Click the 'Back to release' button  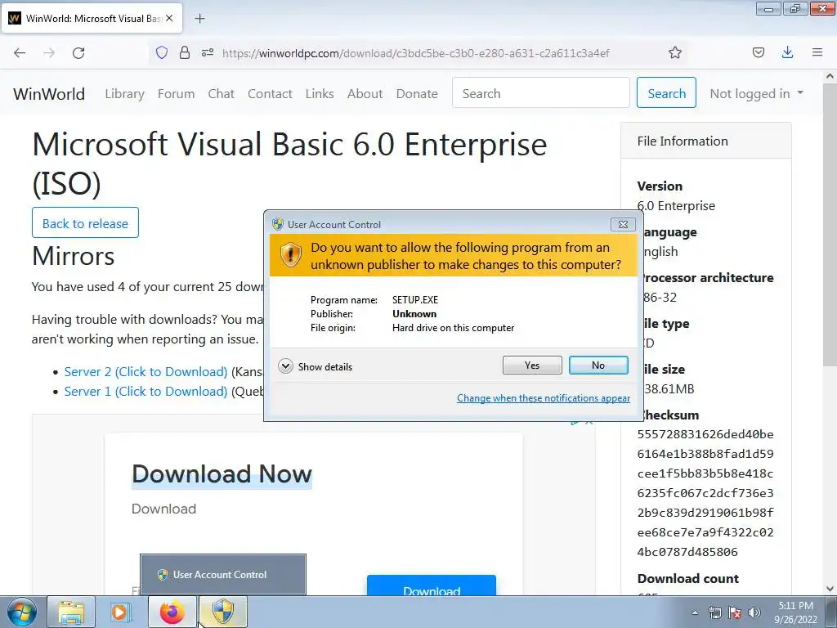click(x=85, y=223)
